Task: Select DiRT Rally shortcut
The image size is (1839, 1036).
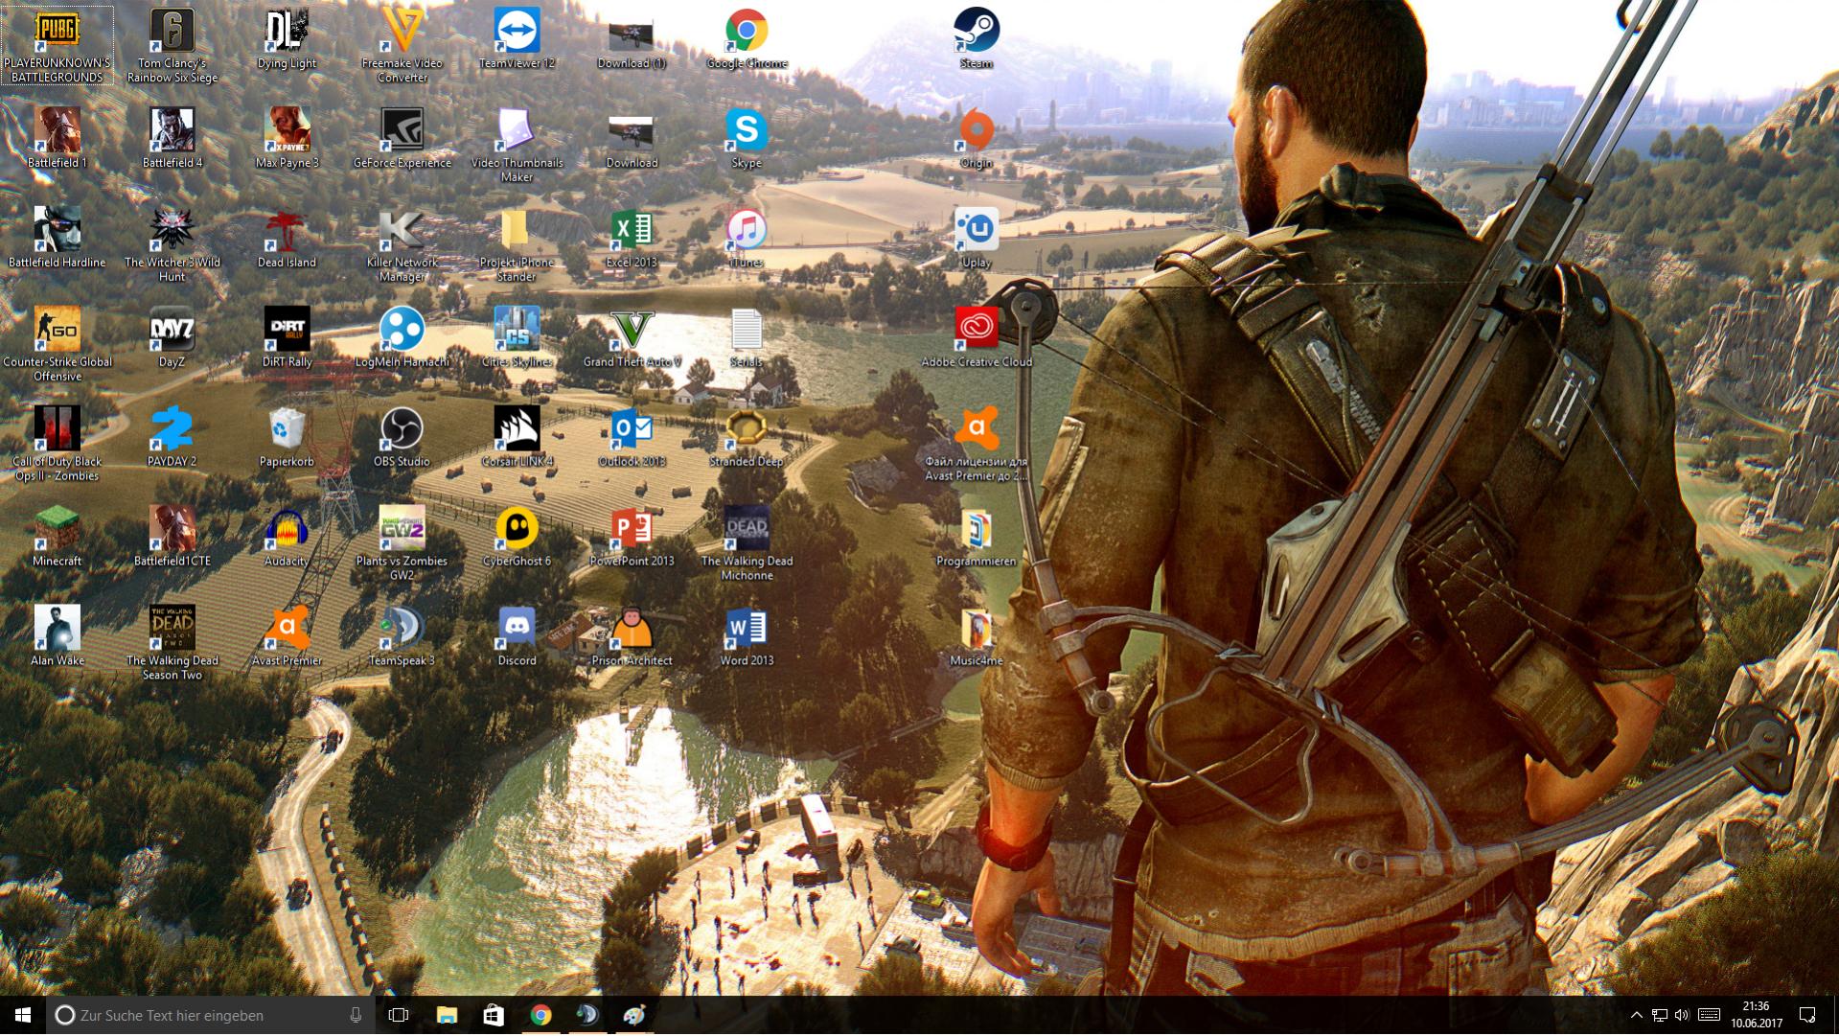Action: point(287,337)
